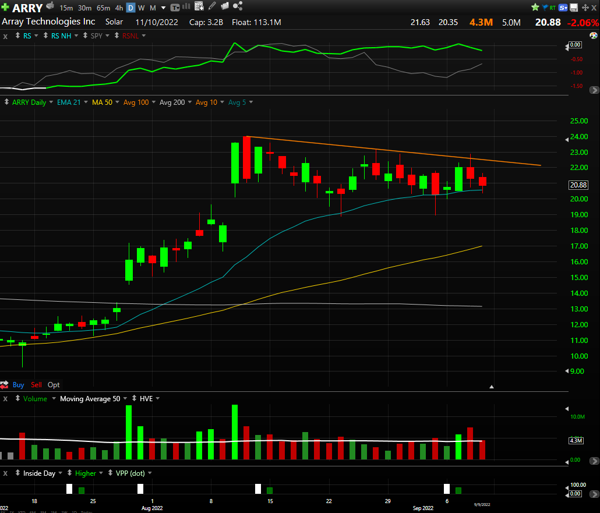
Task: Click the Opt options button
Action: pyautogui.click(x=54, y=385)
